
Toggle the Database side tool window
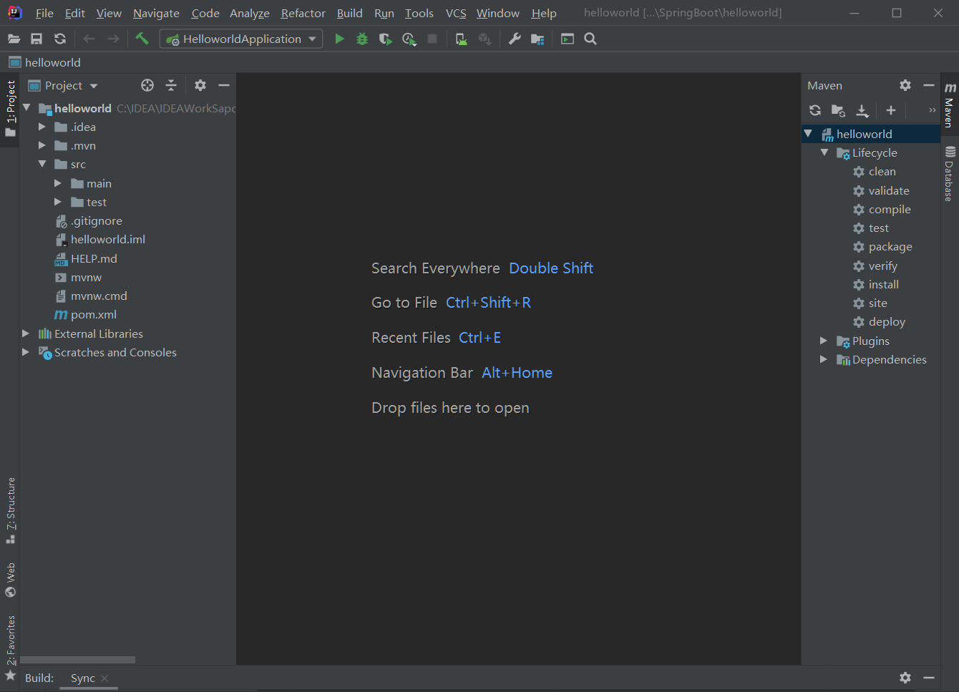click(x=950, y=173)
